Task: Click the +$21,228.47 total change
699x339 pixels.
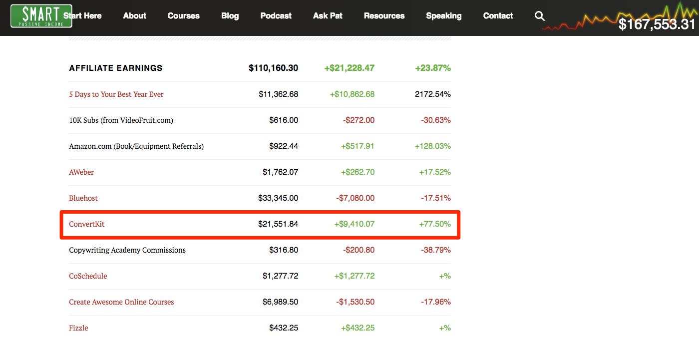Action: [349, 68]
